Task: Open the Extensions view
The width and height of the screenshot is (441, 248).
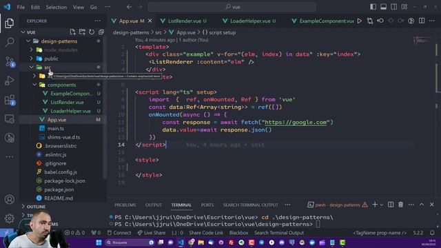Action: (10, 100)
